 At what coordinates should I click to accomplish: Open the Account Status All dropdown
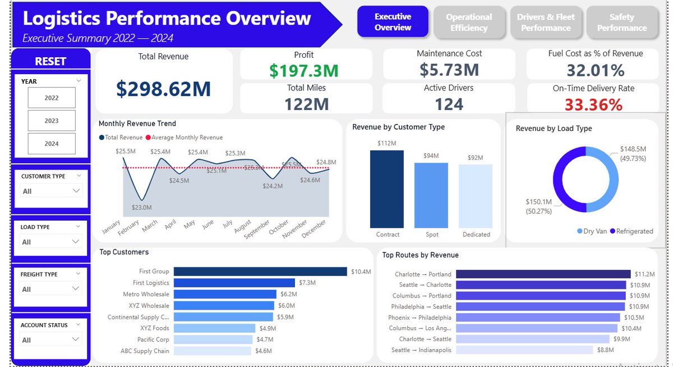click(51, 340)
